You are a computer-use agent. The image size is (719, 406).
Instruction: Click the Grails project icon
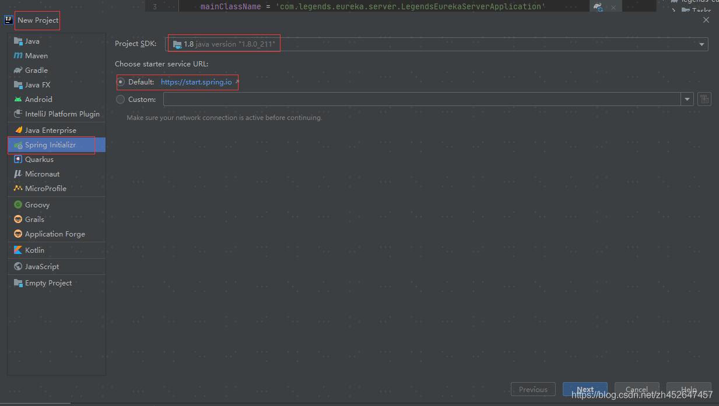pyautogui.click(x=18, y=220)
